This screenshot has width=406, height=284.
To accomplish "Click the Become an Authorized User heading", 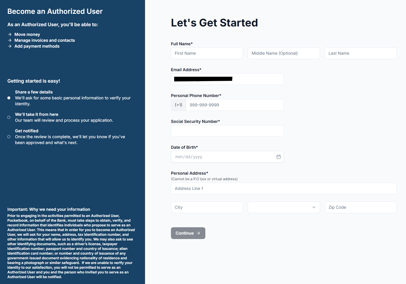I will [55, 11].
